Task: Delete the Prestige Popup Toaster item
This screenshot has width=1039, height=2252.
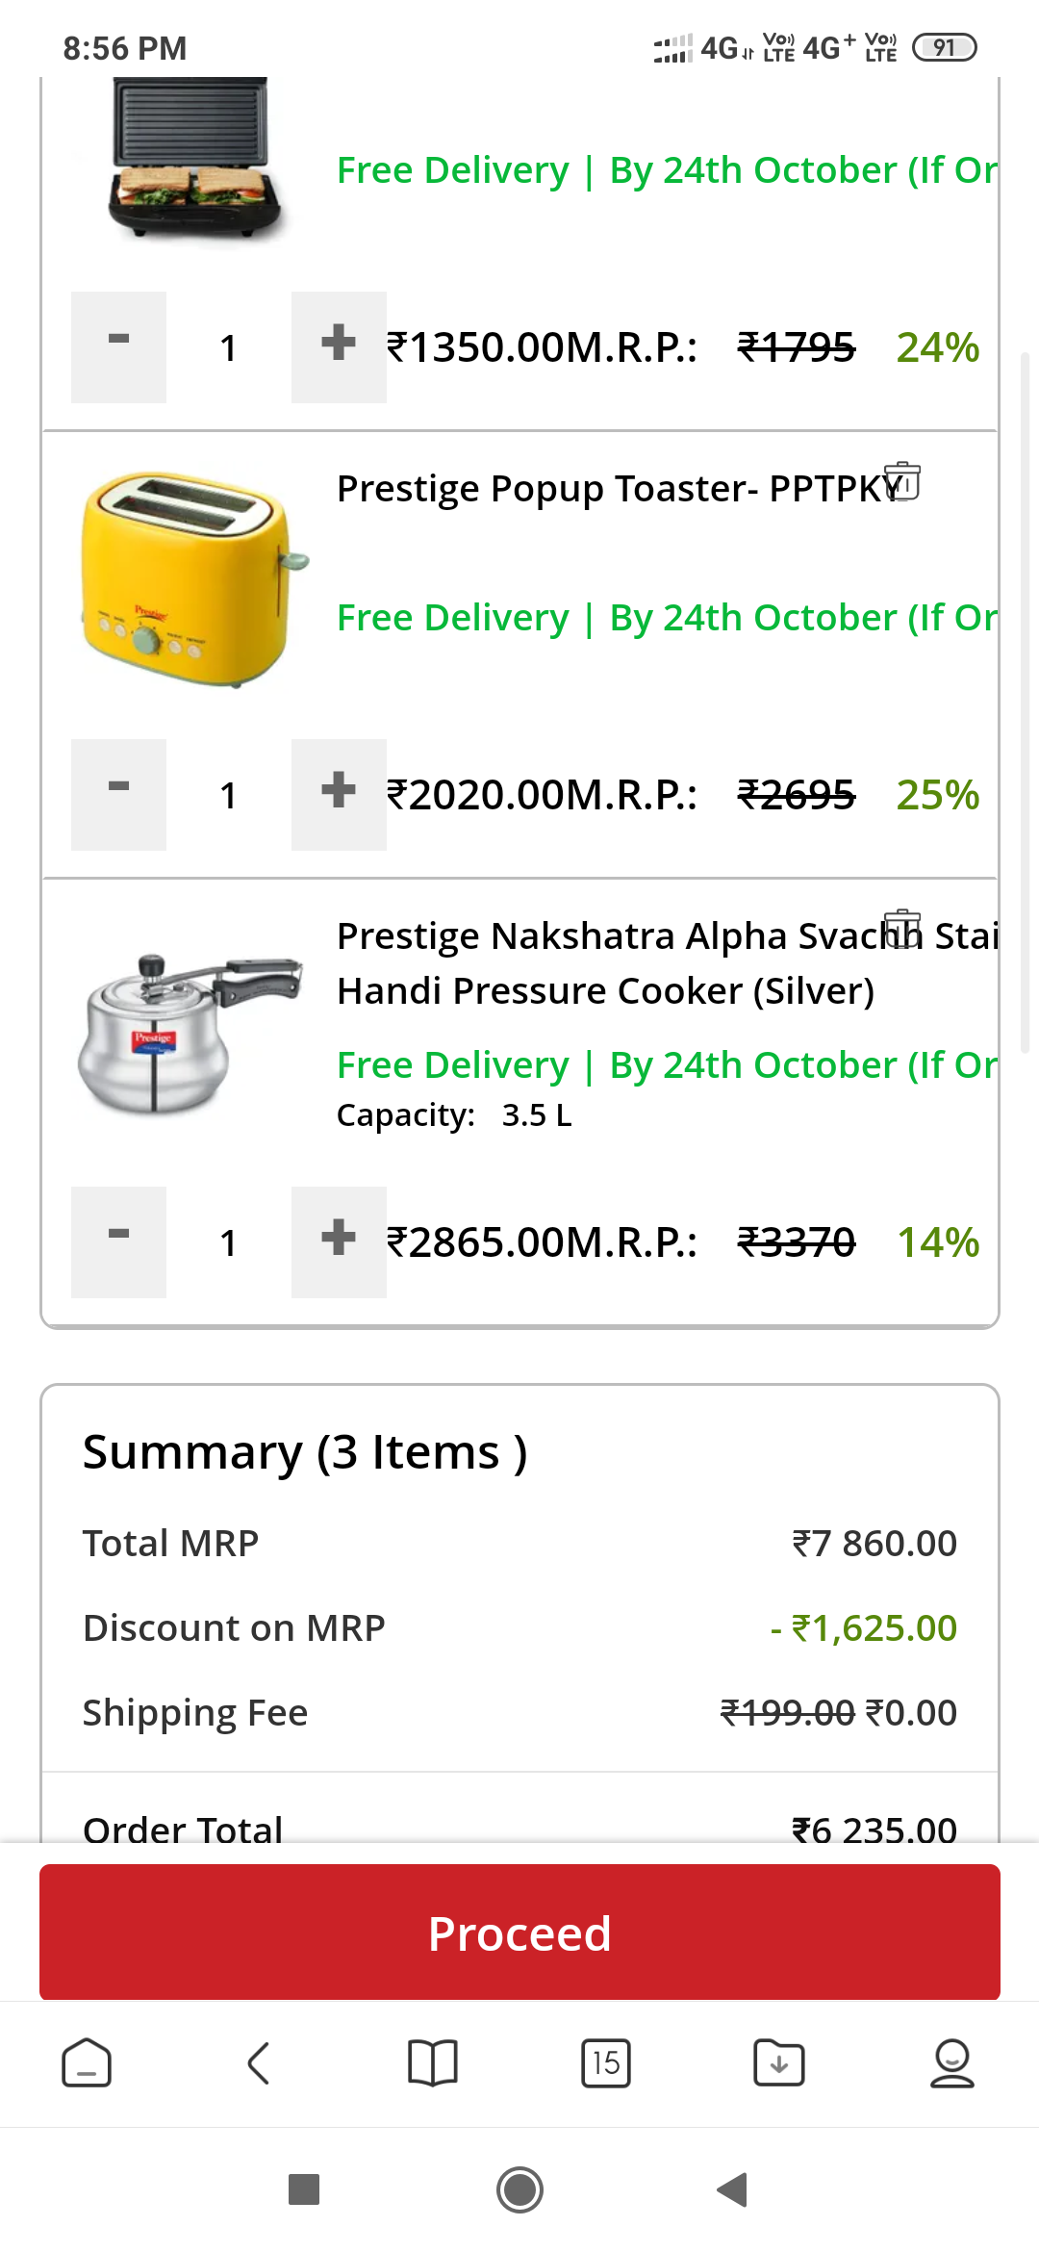Action: point(902,481)
